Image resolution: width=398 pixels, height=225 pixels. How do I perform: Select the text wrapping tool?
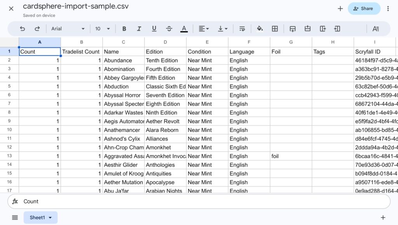coord(242,28)
